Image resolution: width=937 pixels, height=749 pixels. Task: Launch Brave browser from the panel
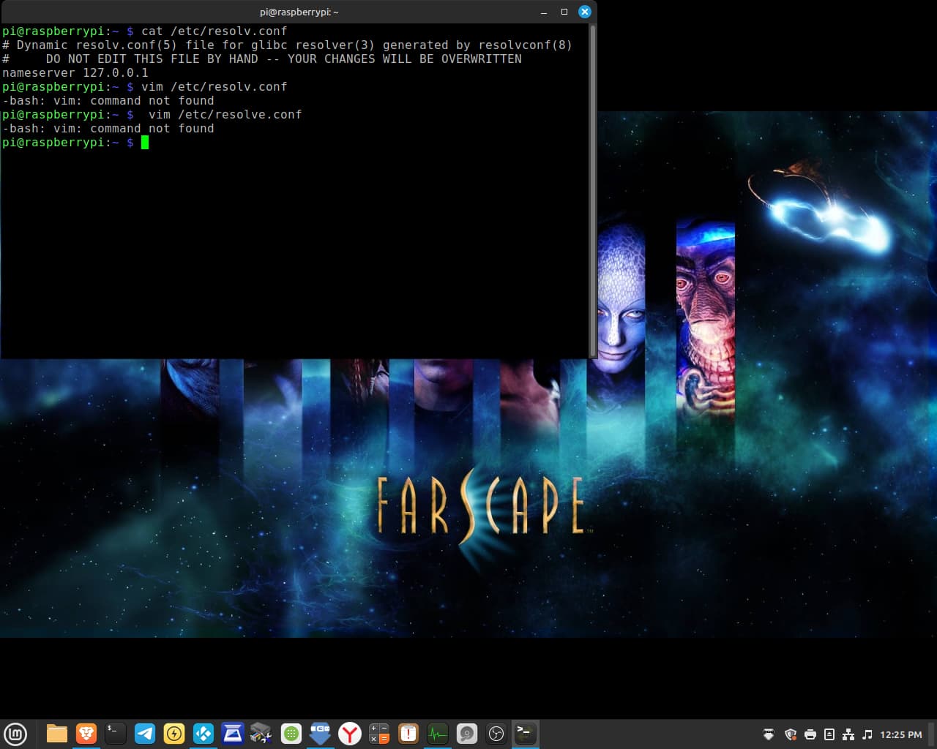(x=86, y=734)
